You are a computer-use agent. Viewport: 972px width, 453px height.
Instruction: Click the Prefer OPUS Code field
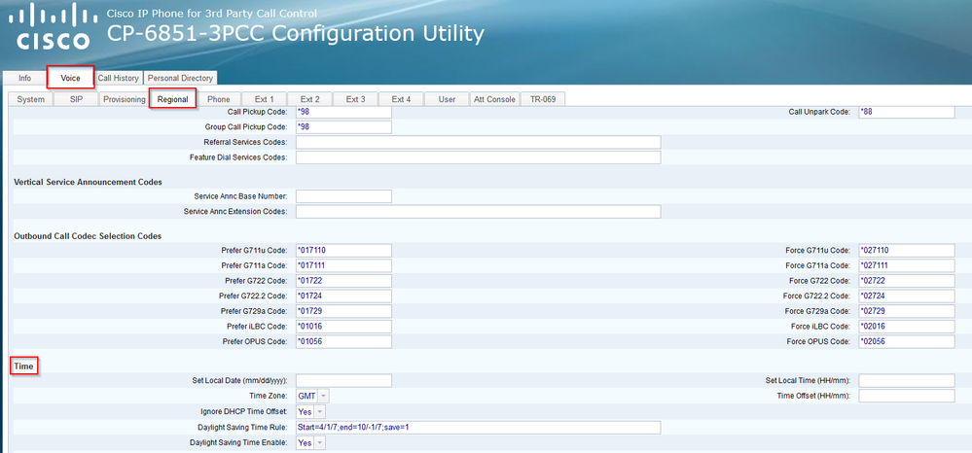[344, 341]
